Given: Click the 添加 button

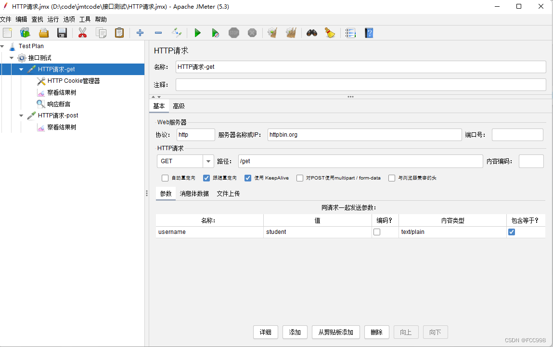Looking at the screenshot, I should click(x=295, y=332).
